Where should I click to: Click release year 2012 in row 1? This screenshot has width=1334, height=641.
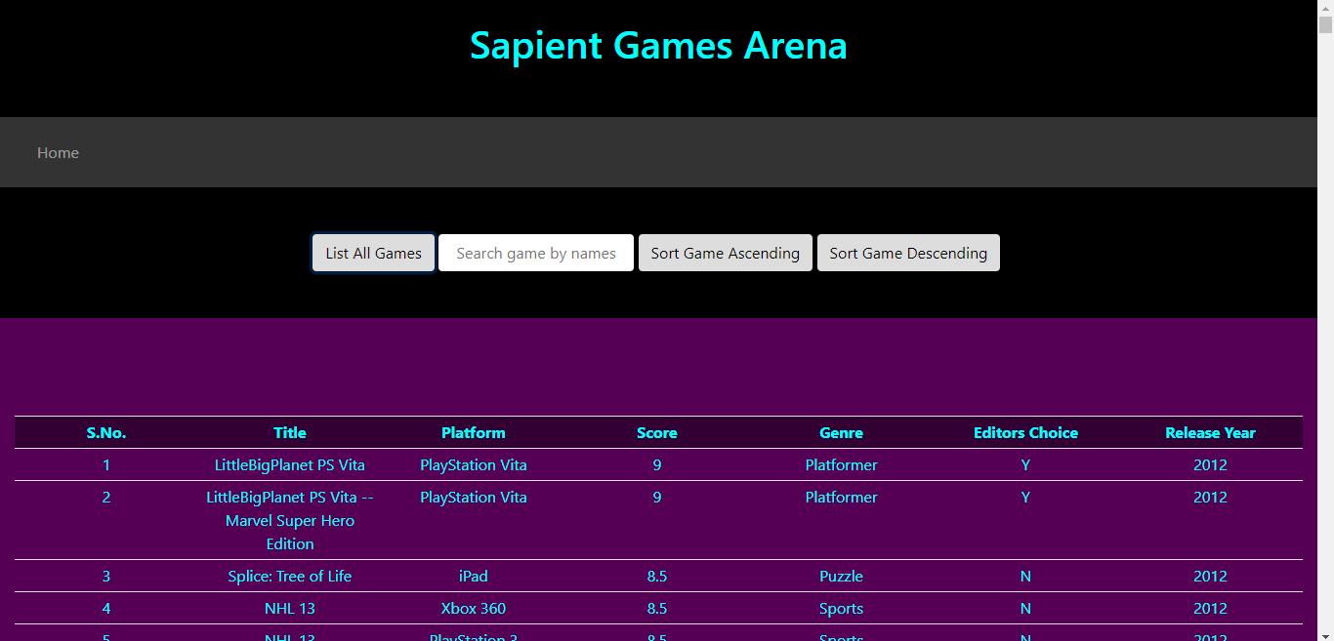(x=1210, y=464)
